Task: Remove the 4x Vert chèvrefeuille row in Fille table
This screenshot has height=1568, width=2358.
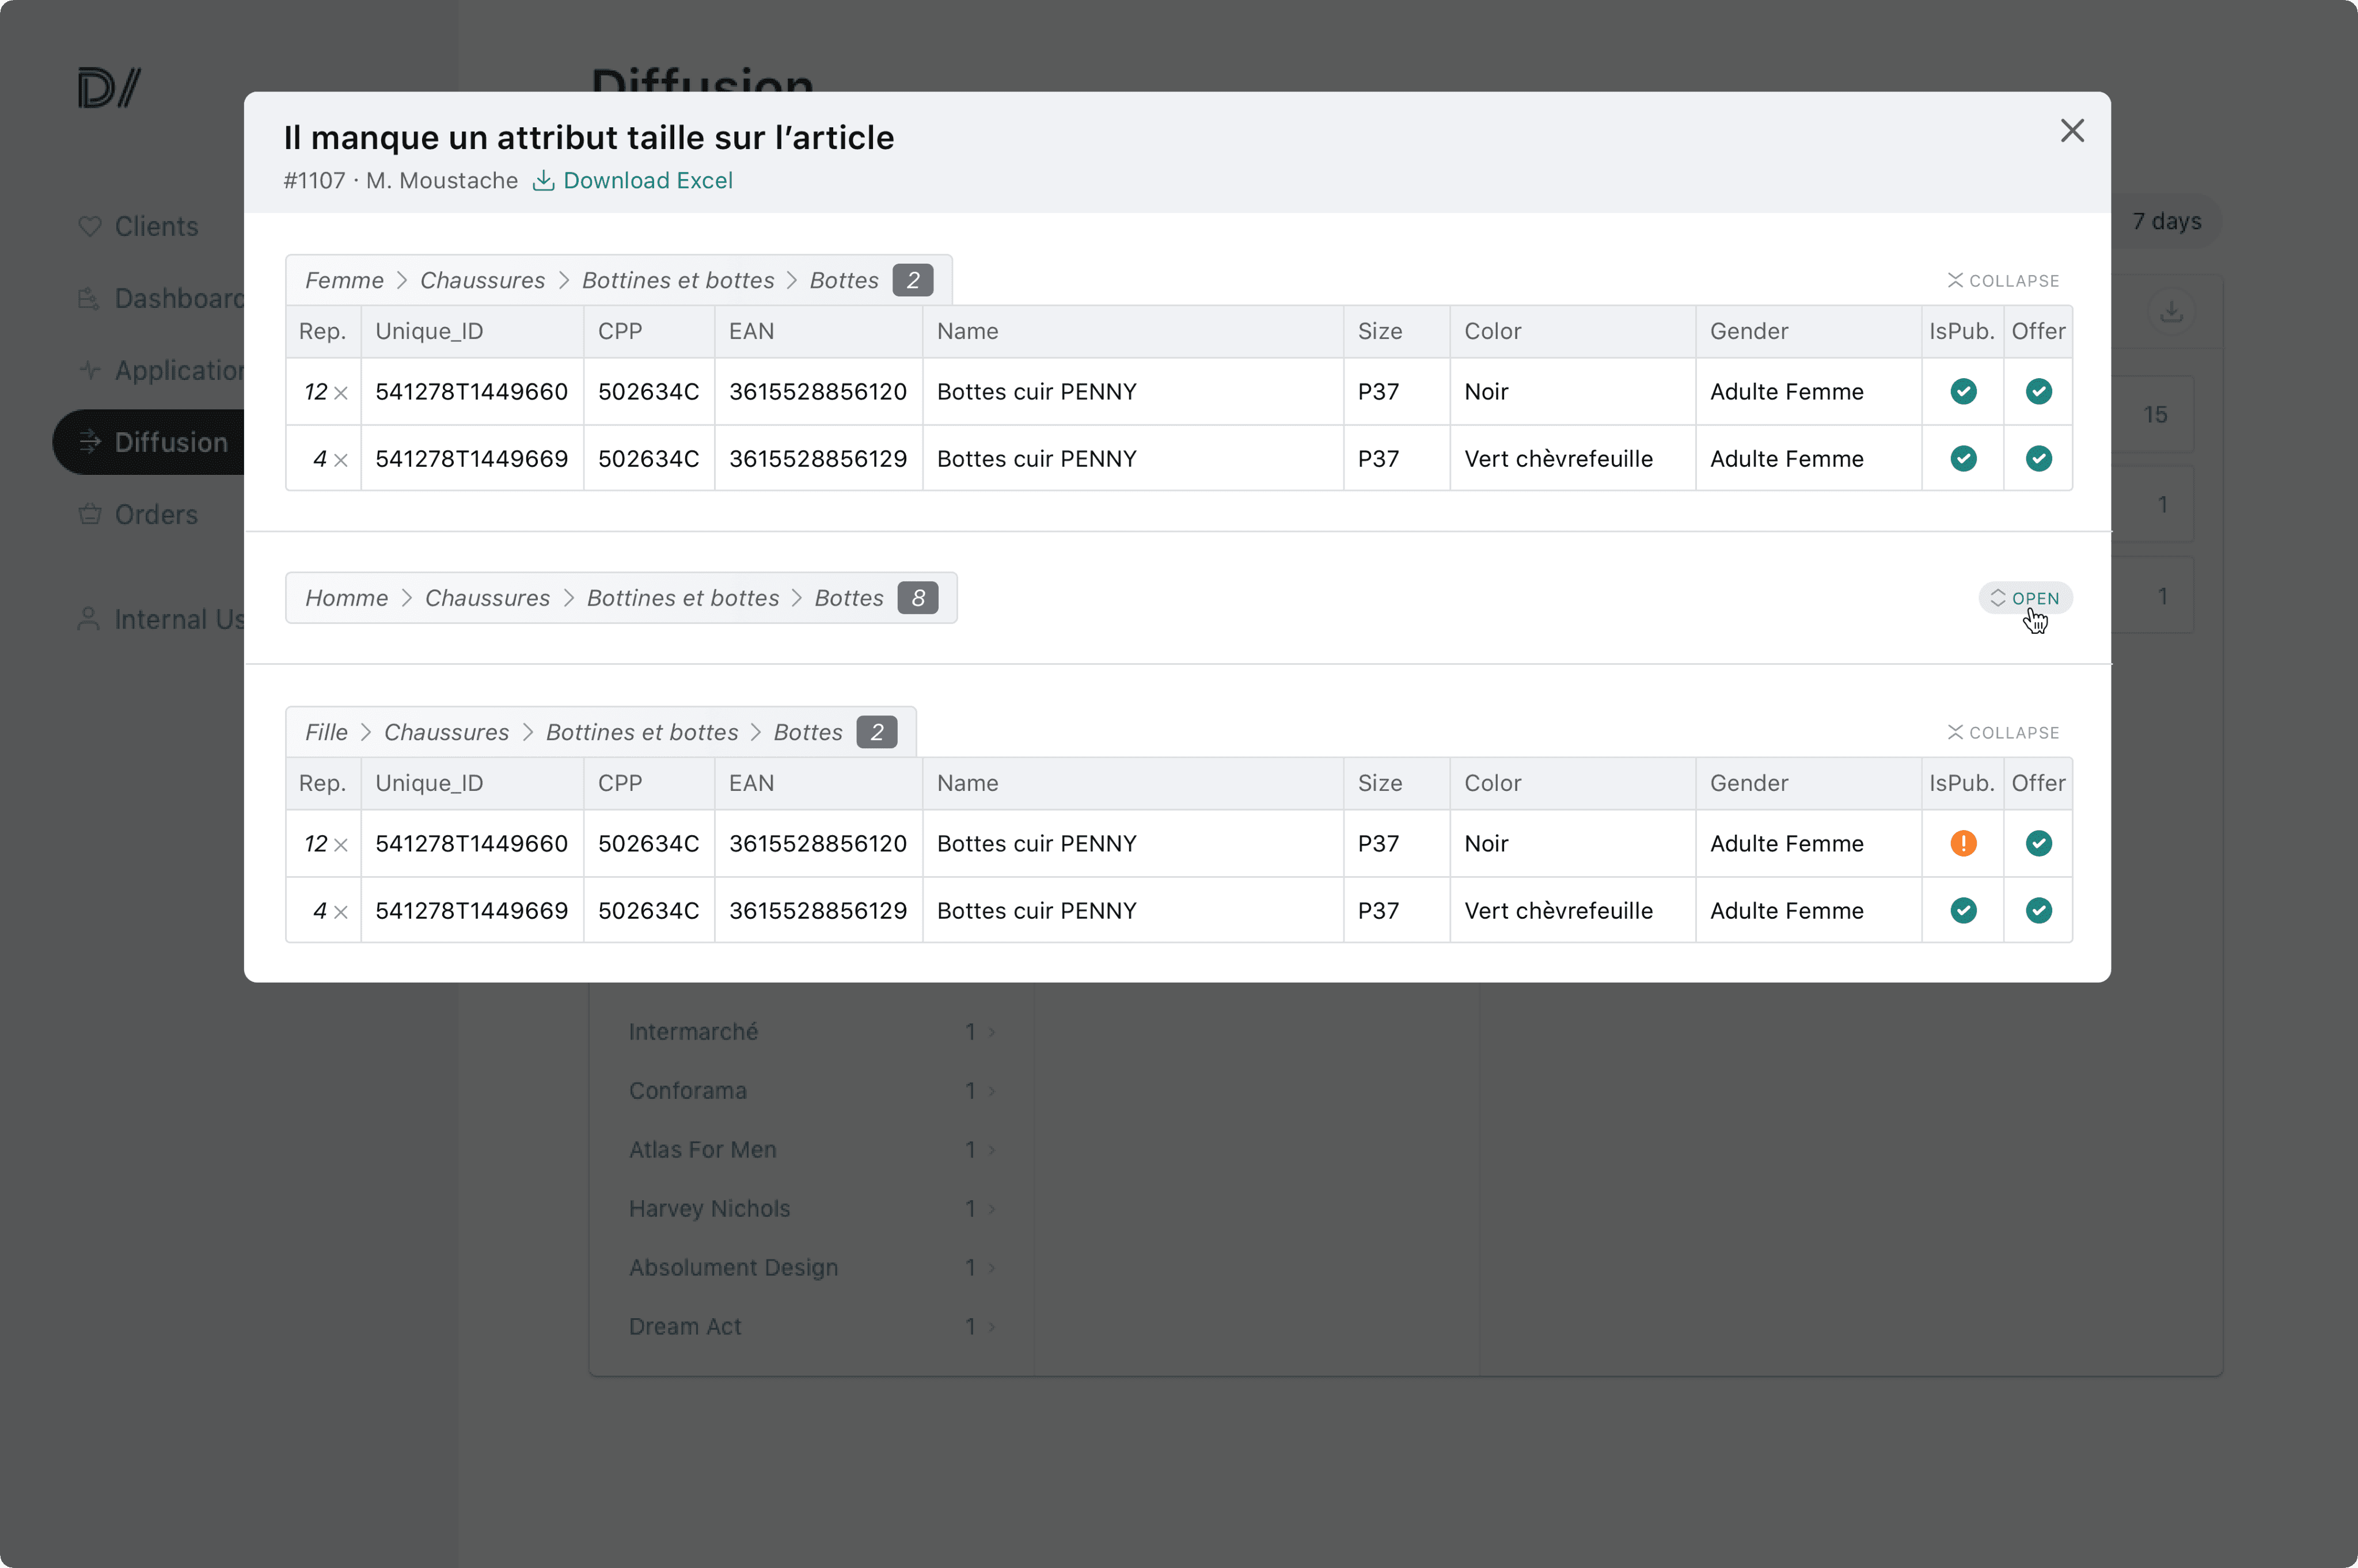Action: point(341,912)
